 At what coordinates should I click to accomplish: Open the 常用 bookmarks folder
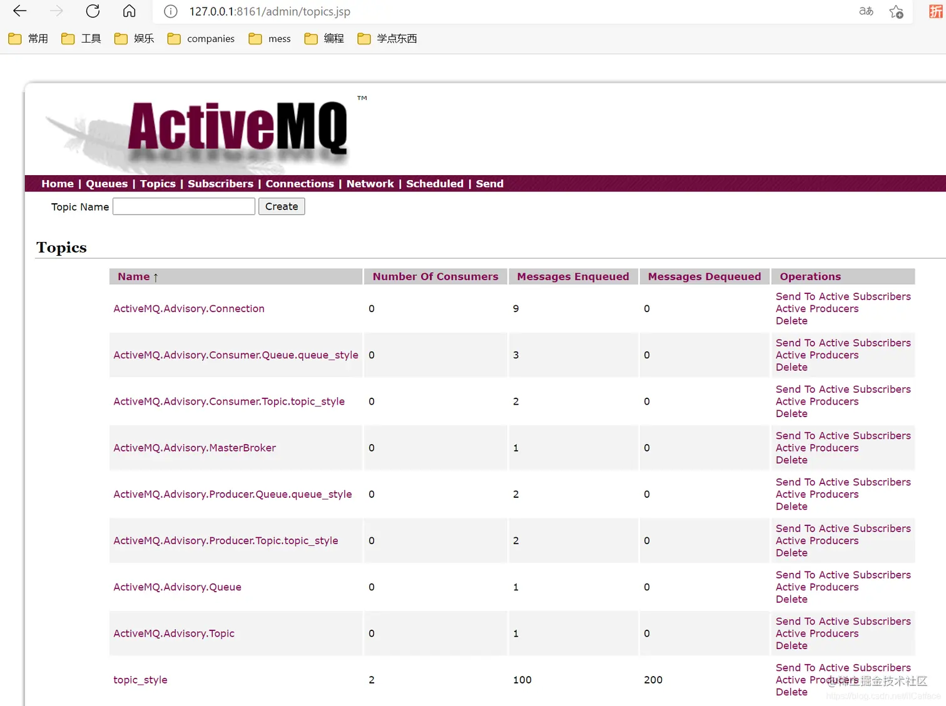point(28,39)
